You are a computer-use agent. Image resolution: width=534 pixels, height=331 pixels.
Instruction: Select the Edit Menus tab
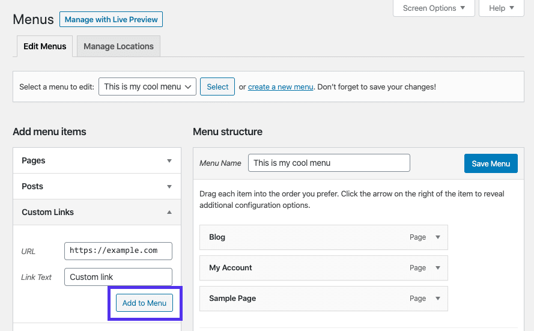tap(45, 46)
